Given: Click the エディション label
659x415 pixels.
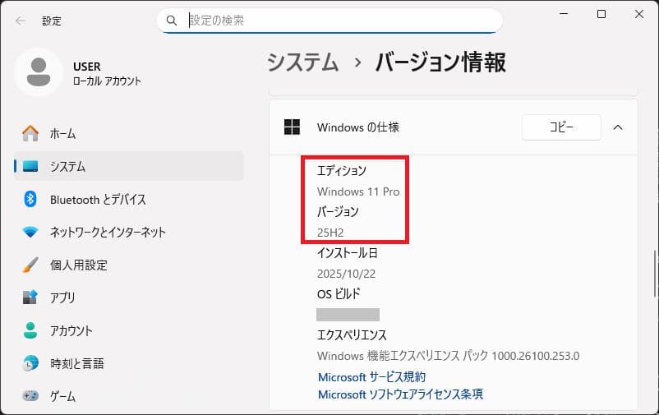Looking at the screenshot, I should click(x=342, y=170).
